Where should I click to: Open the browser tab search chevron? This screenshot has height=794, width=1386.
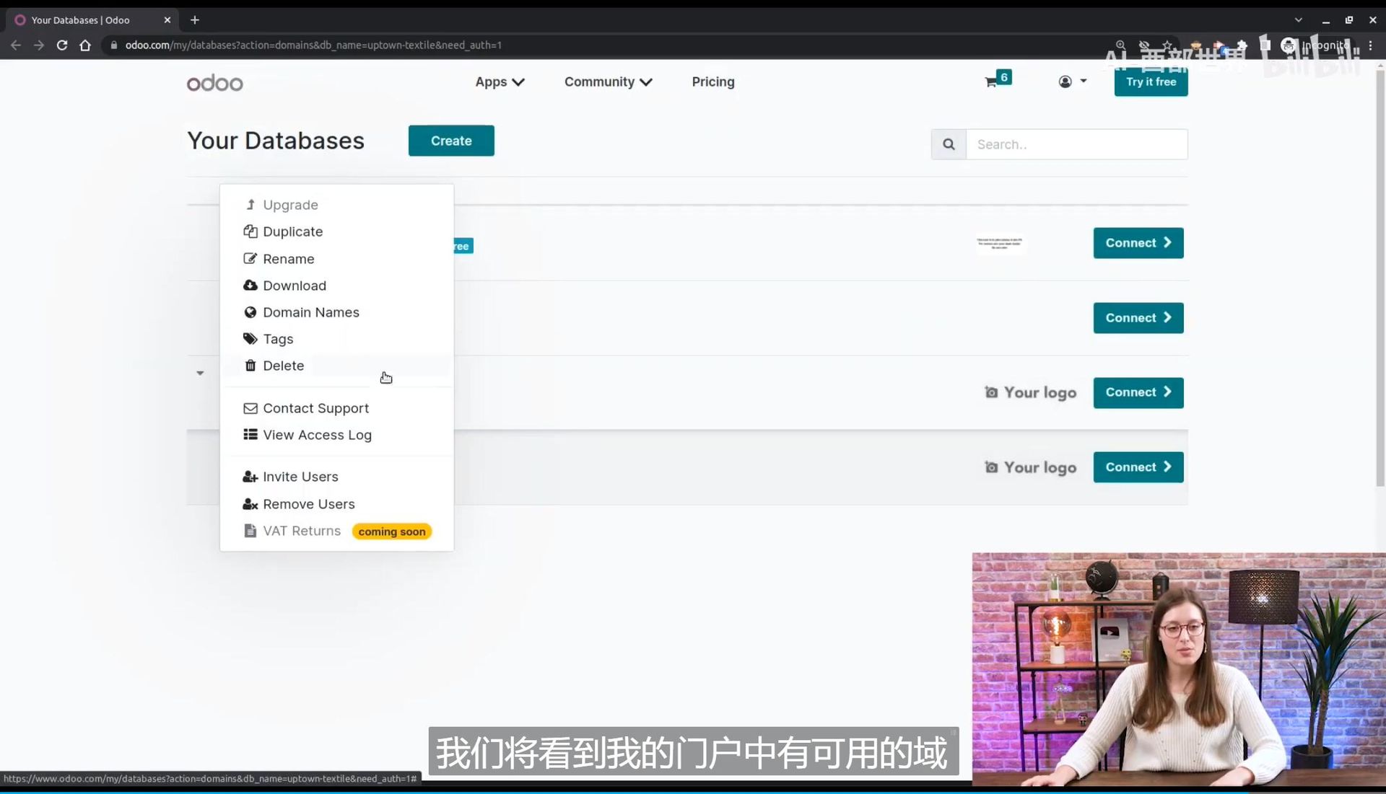(x=1298, y=20)
